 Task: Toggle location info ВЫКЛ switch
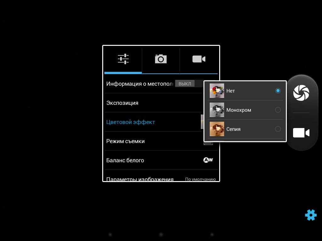pyautogui.click(x=185, y=83)
